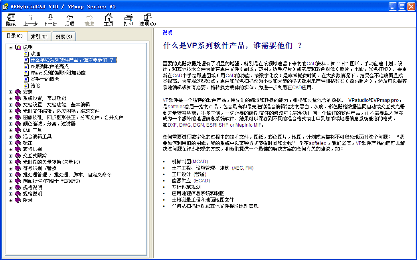Viewport: 417px width, 260px height.
Task: Select the 符号识别 /替换 tree item
Action: click(x=40, y=168)
